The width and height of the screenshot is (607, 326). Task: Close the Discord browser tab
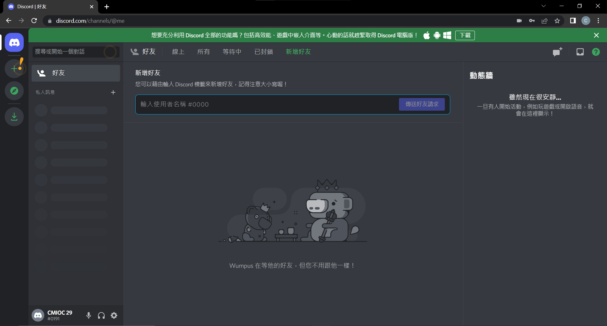click(92, 7)
